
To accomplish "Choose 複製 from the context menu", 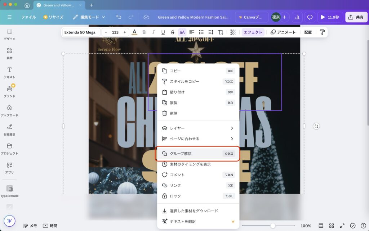I will tap(198, 103).
